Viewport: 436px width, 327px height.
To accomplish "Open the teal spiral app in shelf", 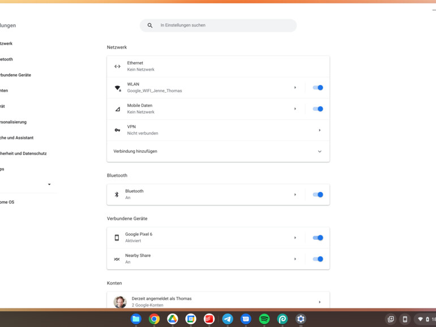I will (283, 319).
